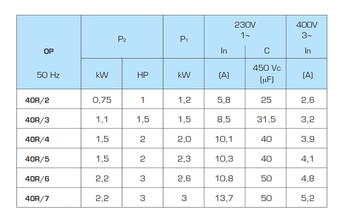Click the 40R/6 row label
The image size is (340, 218).
(x=37, y=179)
